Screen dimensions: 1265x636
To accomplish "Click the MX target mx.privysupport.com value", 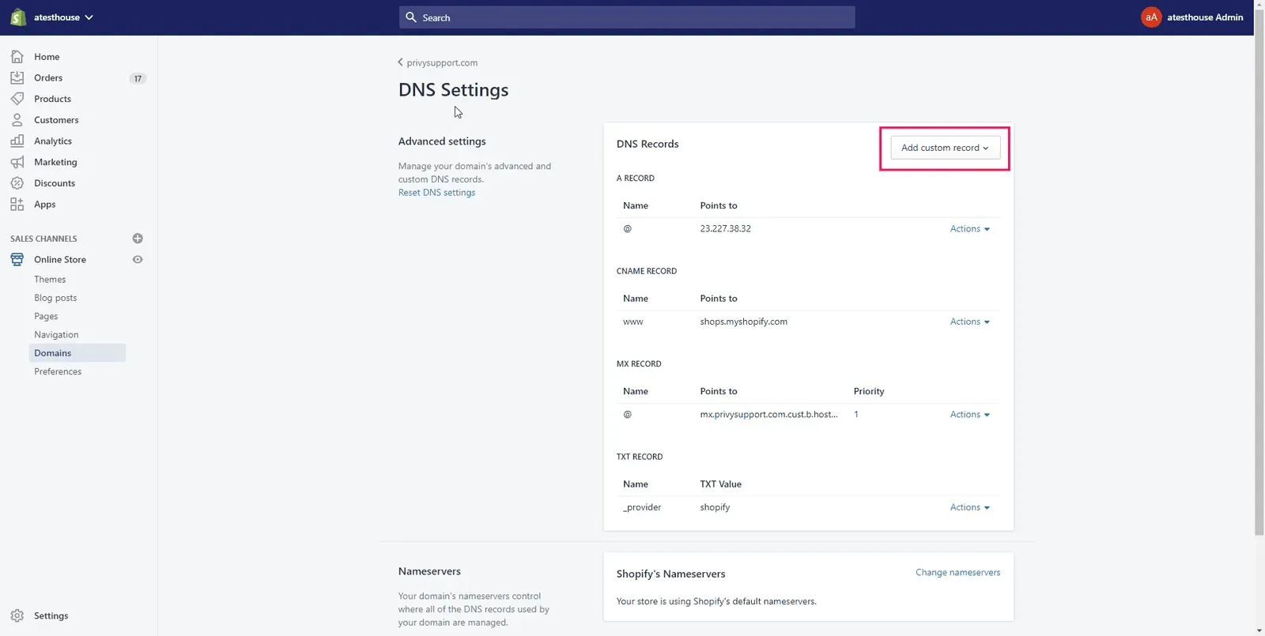I will 768,415.
